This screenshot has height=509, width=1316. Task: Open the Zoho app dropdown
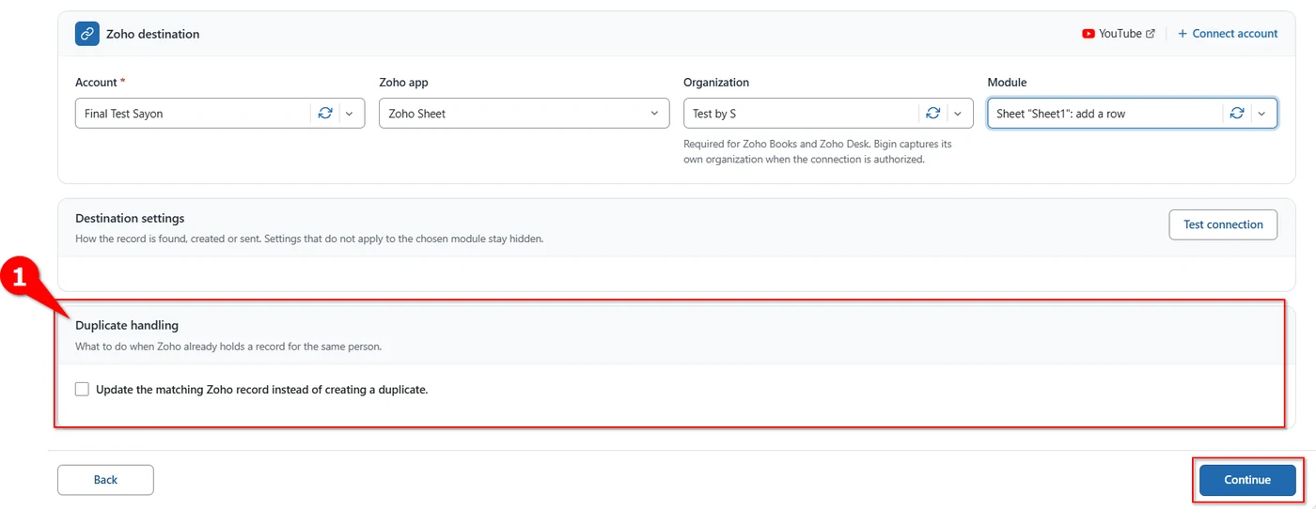pyautogui.click(x=525, y=114)
